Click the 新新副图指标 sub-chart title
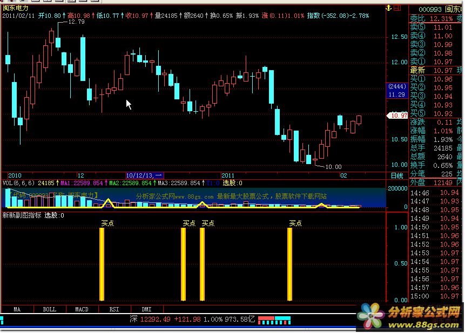Screen dimensions: 465x333 [x=22, y=215]
